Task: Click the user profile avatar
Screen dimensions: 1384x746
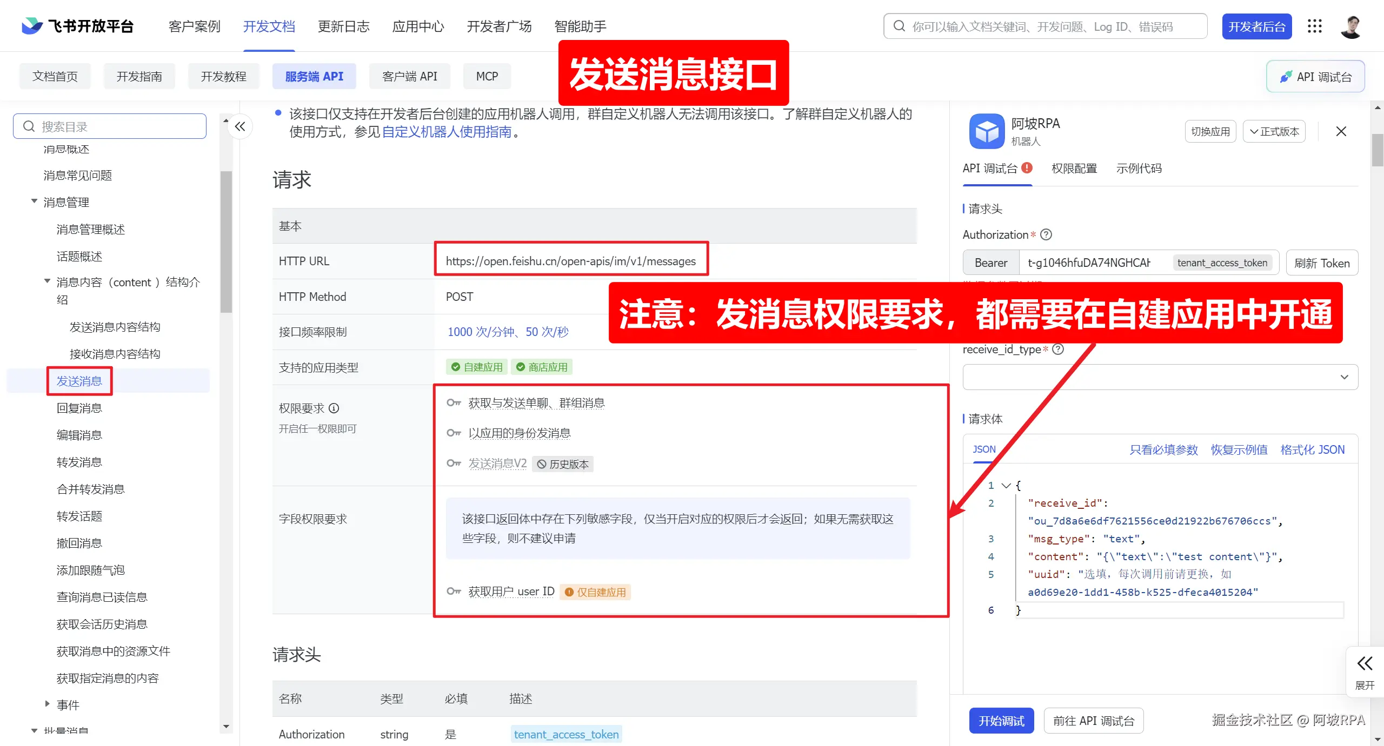Action: point(1352,26)
